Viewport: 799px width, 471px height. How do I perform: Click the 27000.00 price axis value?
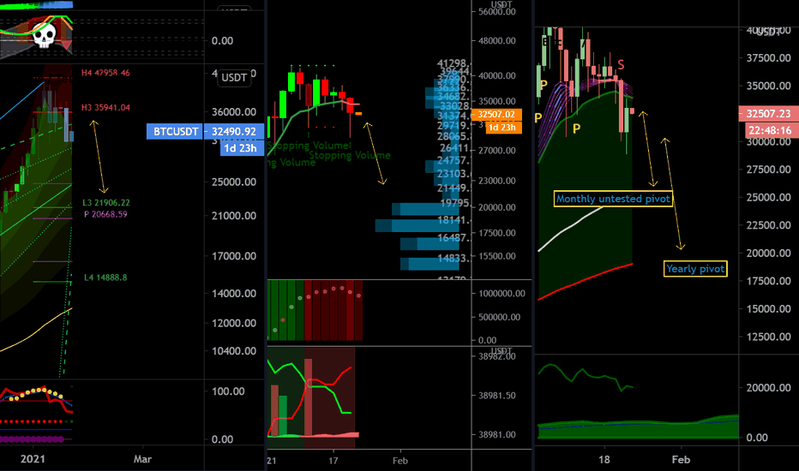(497, 151)
